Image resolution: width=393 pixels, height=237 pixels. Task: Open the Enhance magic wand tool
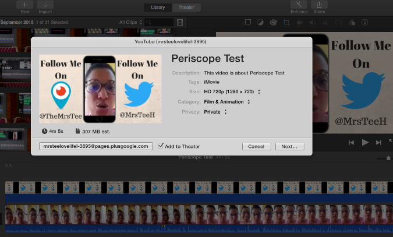tap(299, 5)
